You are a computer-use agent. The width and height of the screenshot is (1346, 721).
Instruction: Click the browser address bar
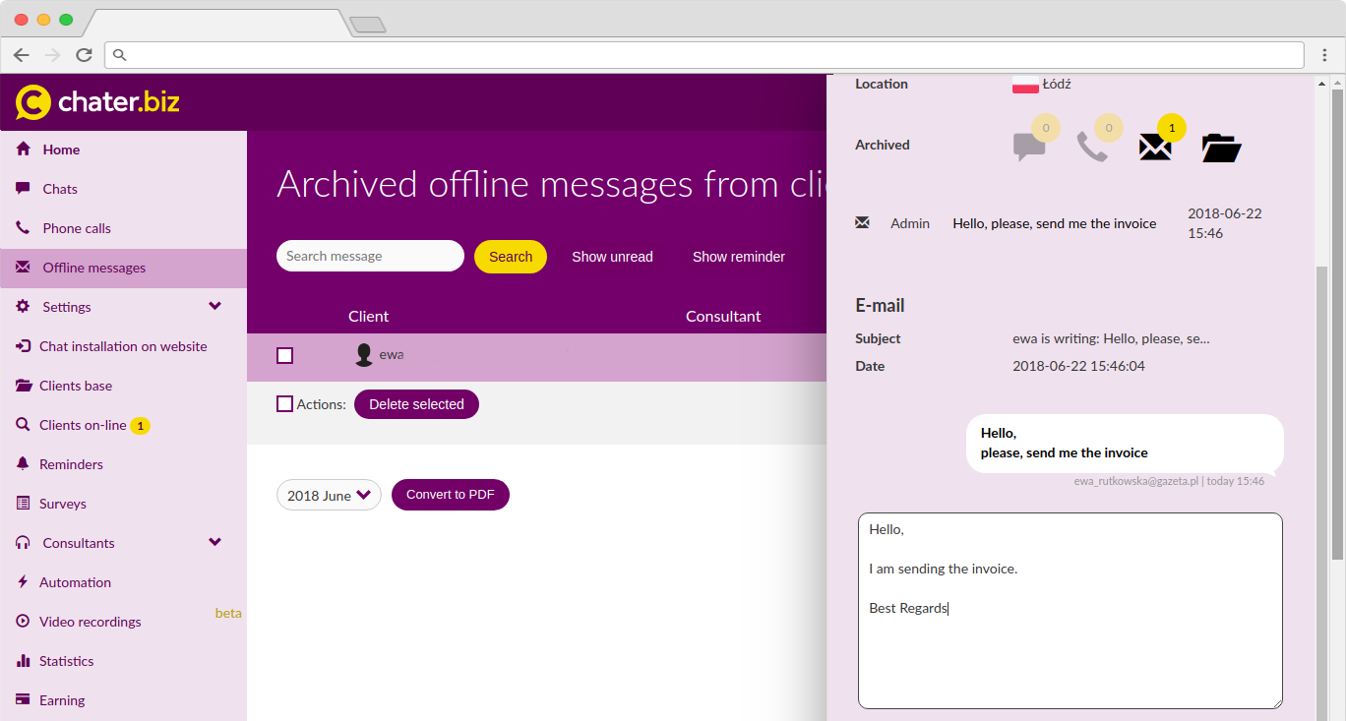706,55
